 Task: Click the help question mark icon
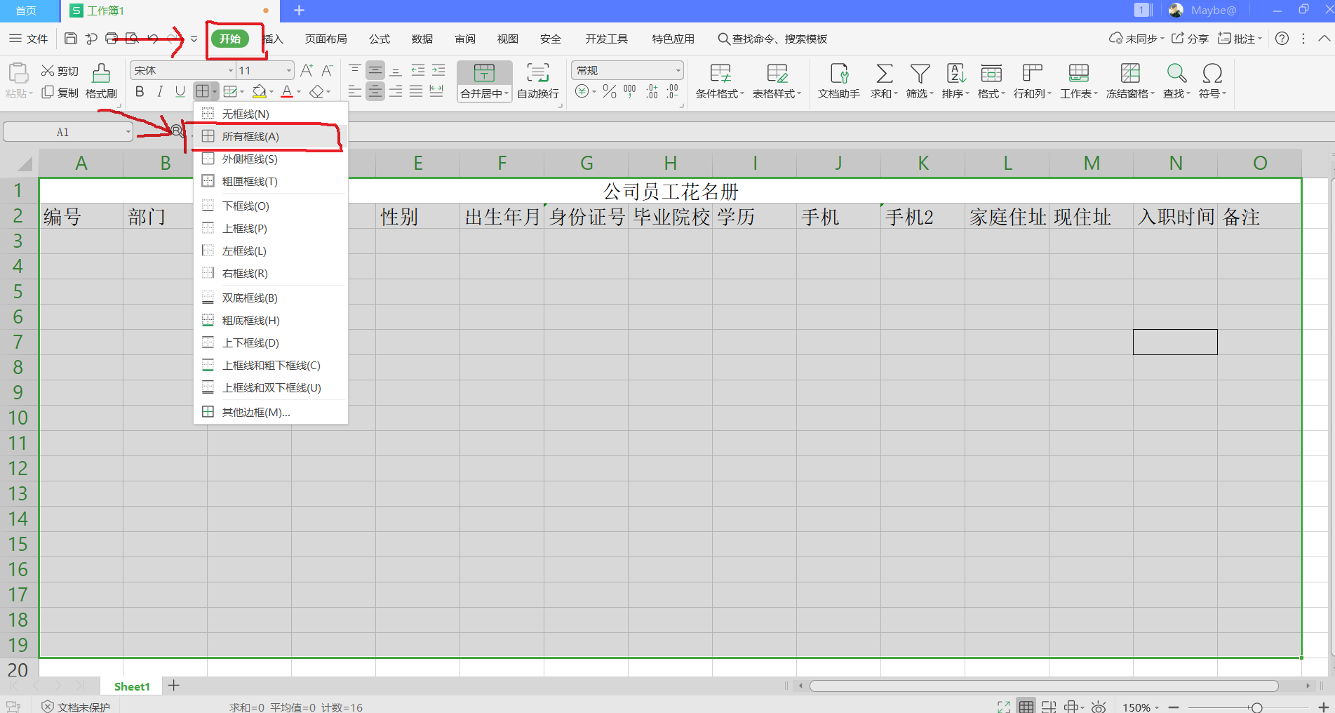(x=1282, y=39)
